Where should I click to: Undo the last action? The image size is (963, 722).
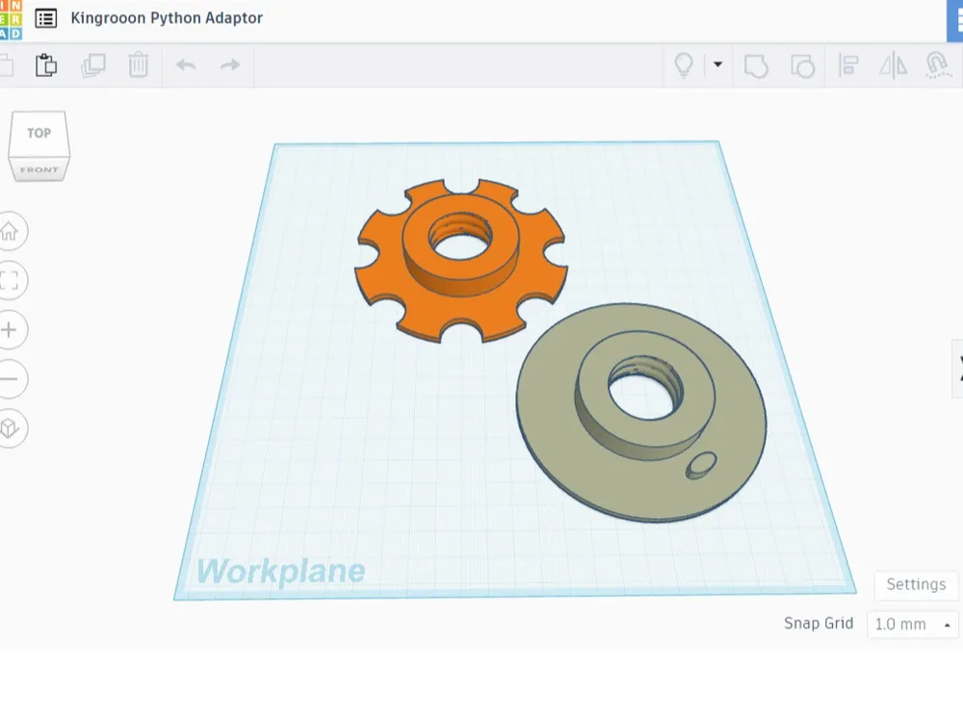(186, 64)
